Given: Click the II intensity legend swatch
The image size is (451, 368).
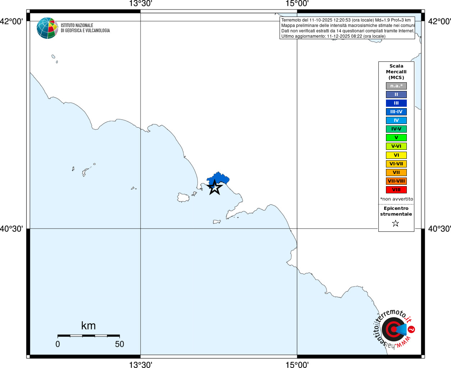Looking at the screenshot, I should [396, 95].
